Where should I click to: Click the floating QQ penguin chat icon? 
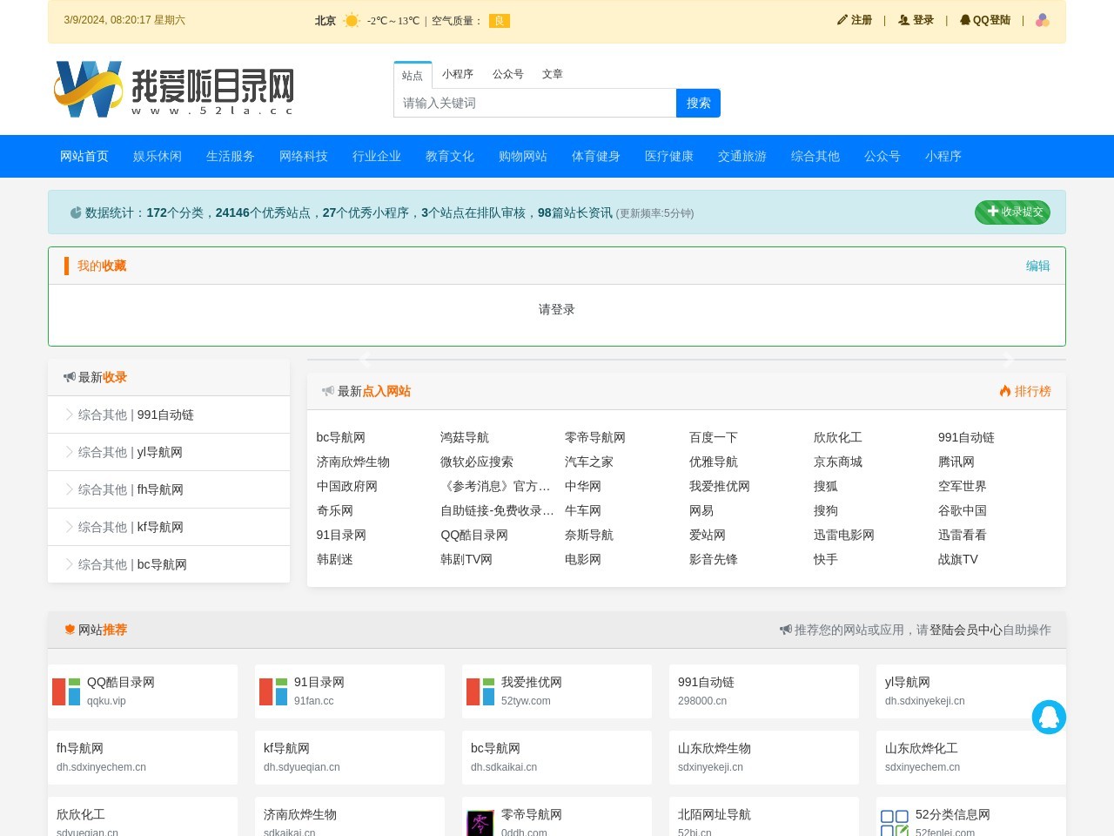click(1049, 717)
